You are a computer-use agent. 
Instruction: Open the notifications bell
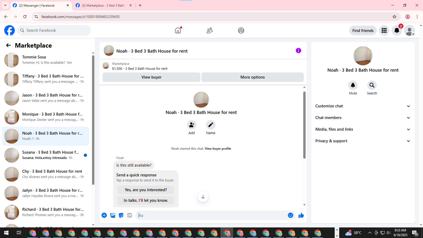(397, 30)
